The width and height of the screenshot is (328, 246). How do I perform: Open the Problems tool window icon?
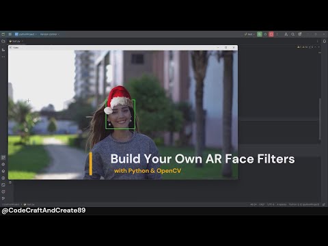tap(3, 191)
